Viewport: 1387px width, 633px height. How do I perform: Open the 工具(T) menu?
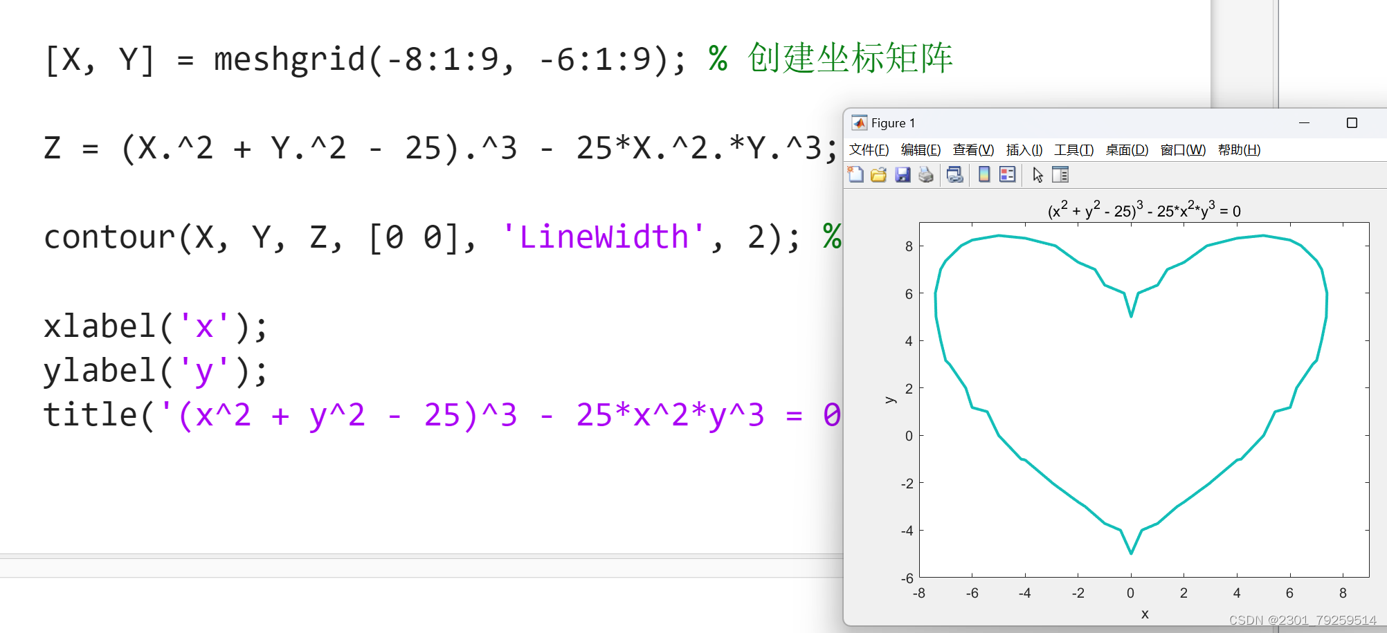pyautogui.click(x=1073, y=149)
